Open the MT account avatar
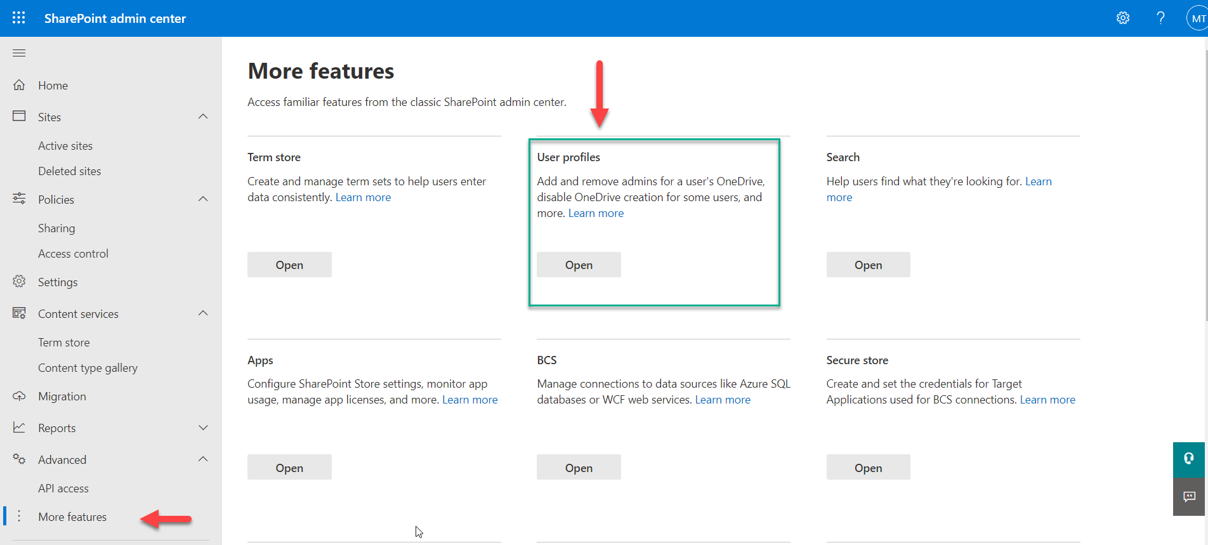Screen dimensions: 1208x545 pyautogui.click(x=1197, y=18)
